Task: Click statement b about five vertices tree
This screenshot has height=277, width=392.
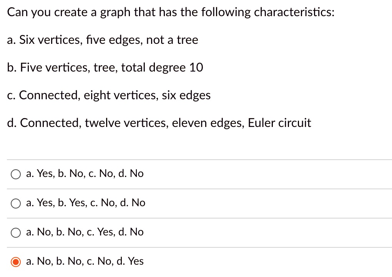Action: click(x=105, y=67)
